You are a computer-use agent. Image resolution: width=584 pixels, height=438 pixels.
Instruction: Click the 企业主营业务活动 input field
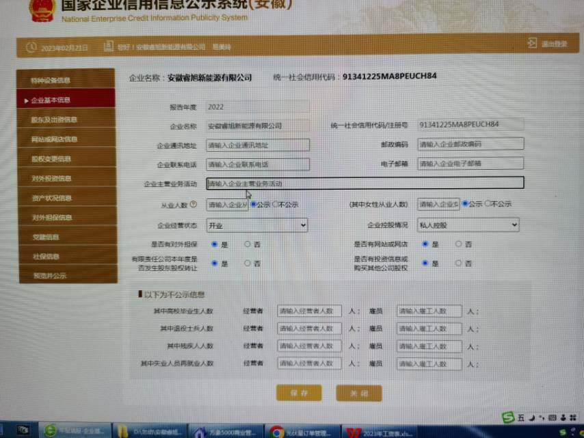(365, 183)
